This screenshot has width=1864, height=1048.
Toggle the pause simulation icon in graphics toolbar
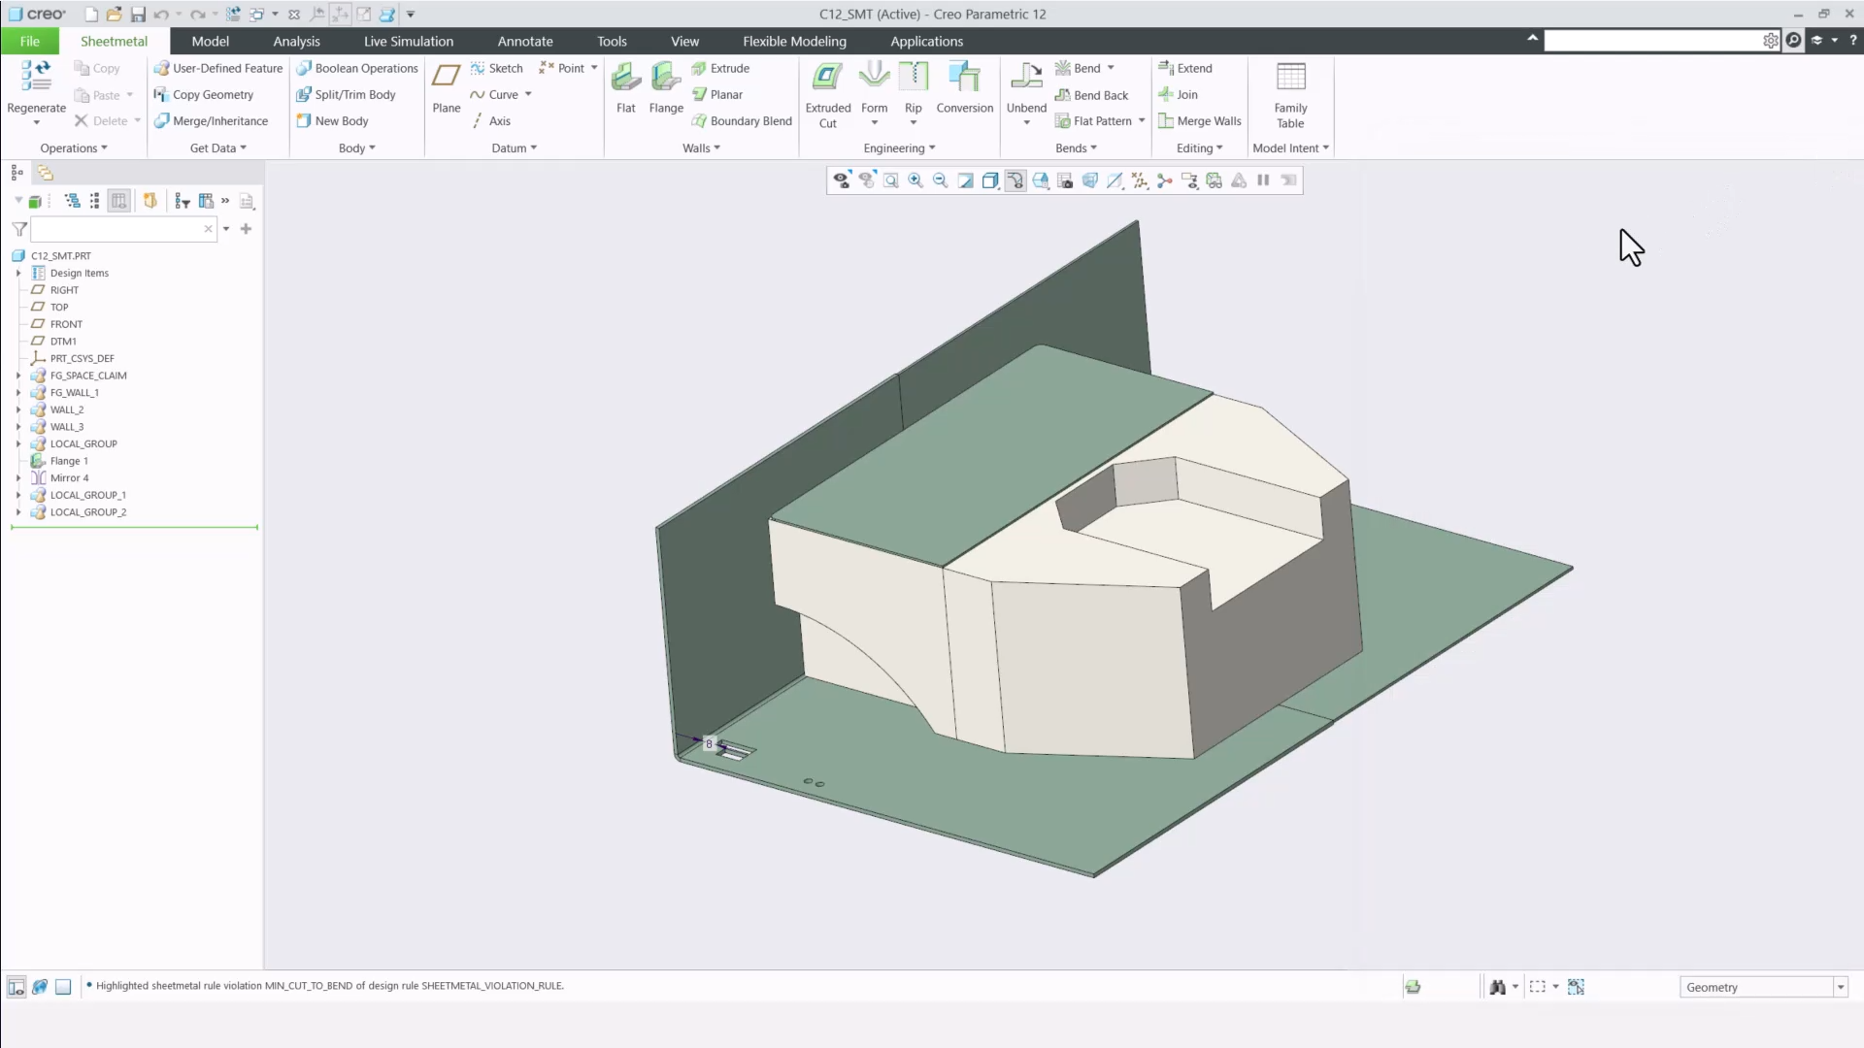[x=1263, y=180]
